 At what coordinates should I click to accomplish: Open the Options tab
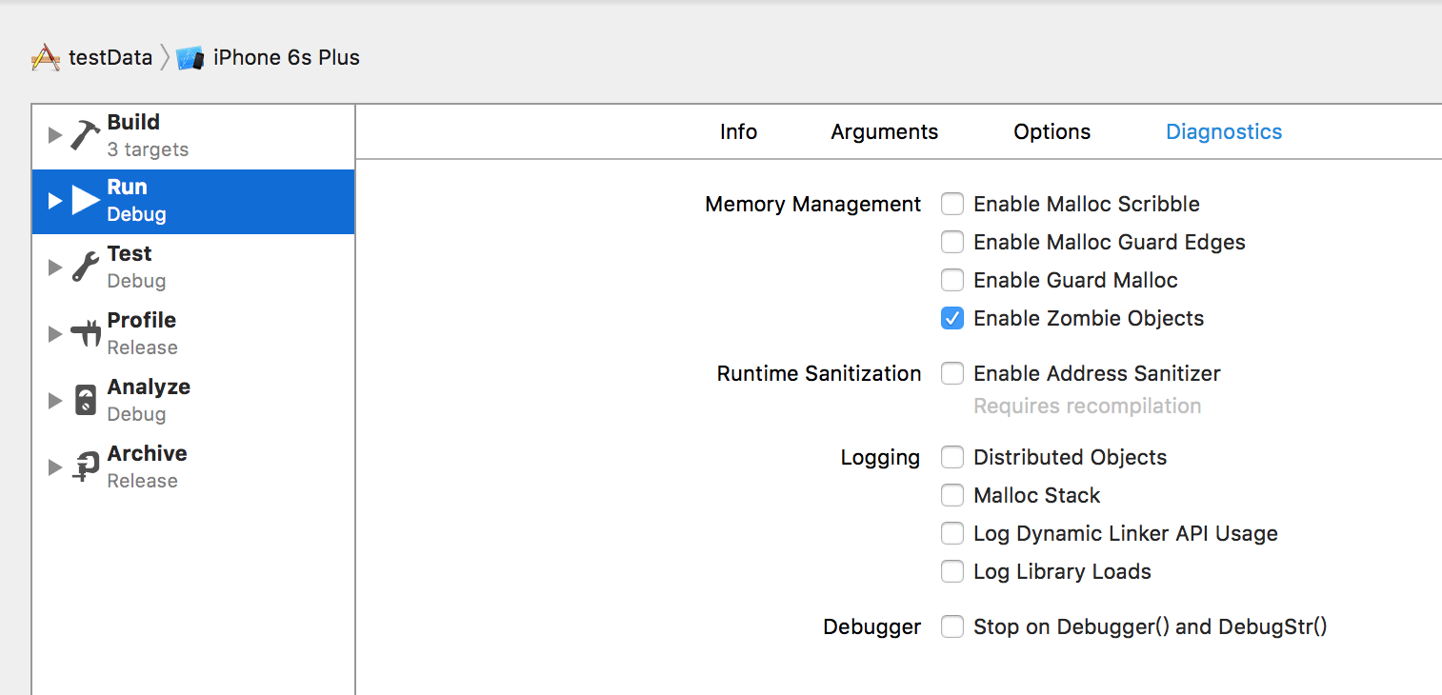(x=1051, y=132)
